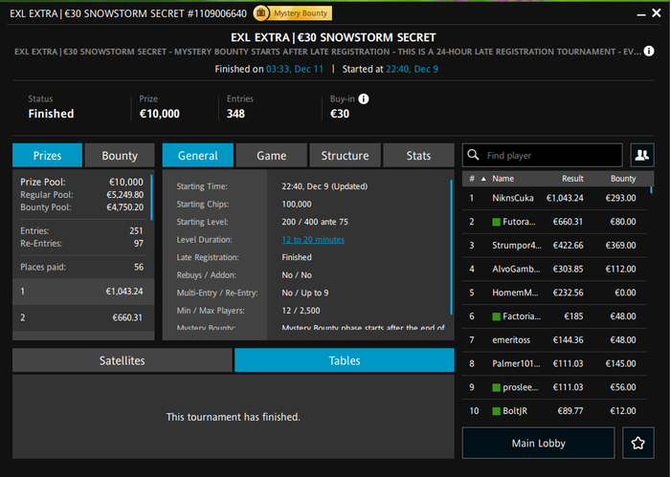
Task: Click Bounty Pool value €4,750.20
Action: 124,207
